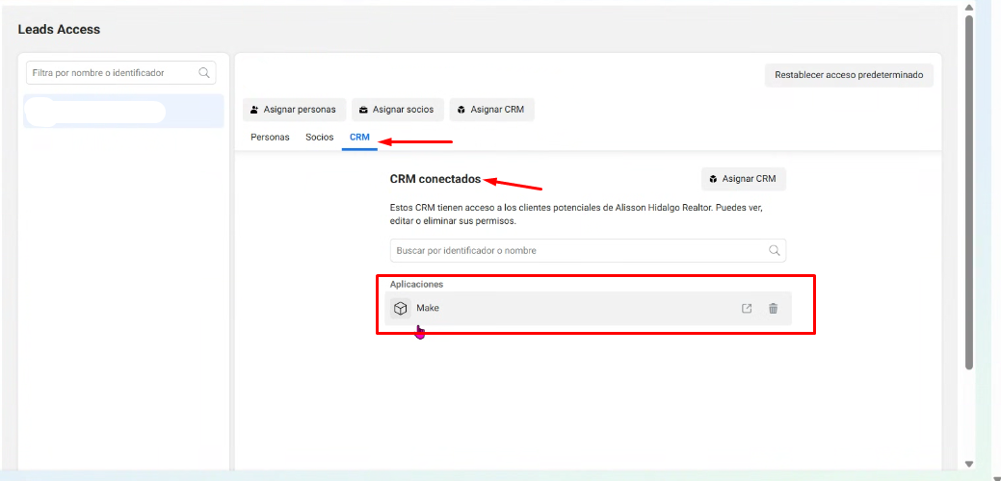Delete Make CRM with trash icon
The image size is (1001, 481).
pyautogui.click(x=773, y=309)
